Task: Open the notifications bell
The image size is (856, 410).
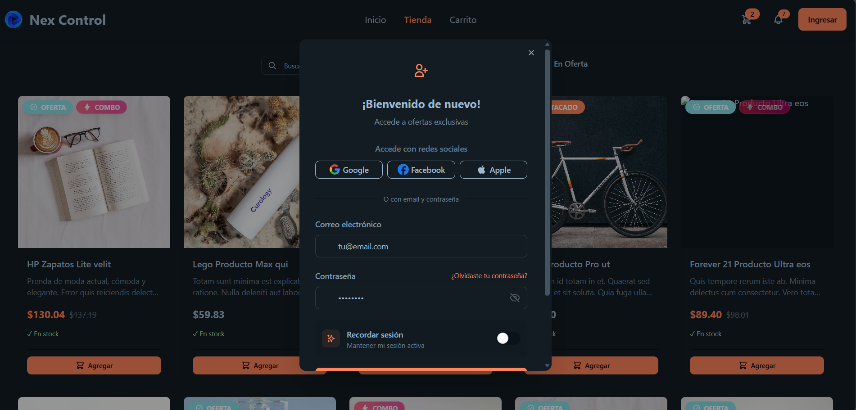Action: tap(778, 20)
